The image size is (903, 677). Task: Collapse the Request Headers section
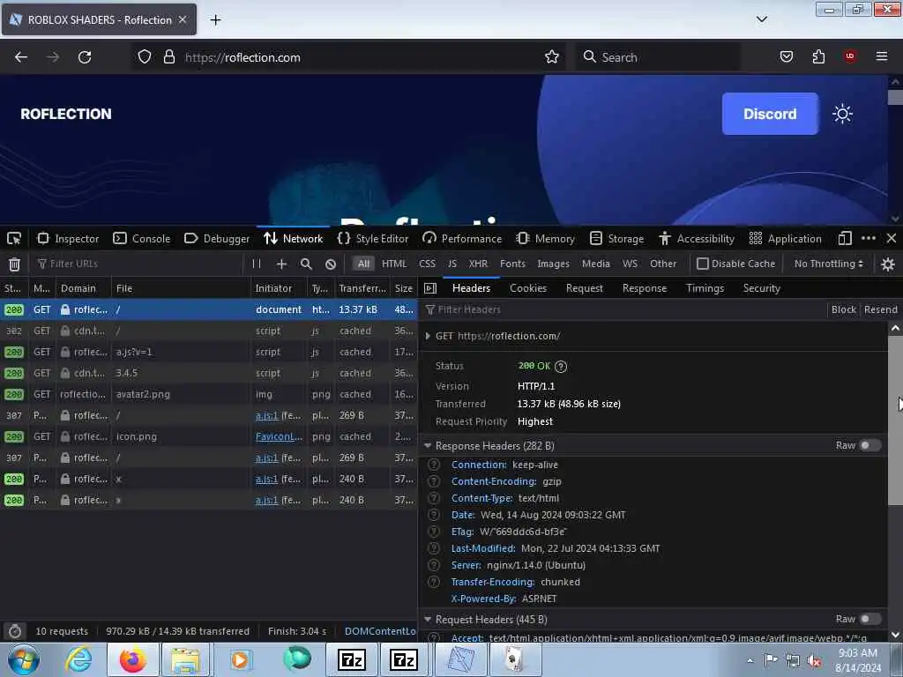(428, 620)
